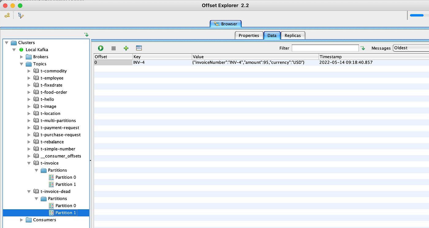This screenshot has width=429, height=228.
Task: Click the Clusters folder icon
Action: [14, 43]
